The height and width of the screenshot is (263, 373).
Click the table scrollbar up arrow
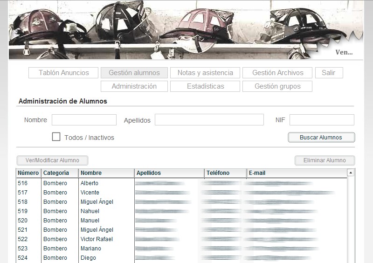point(351,173)
